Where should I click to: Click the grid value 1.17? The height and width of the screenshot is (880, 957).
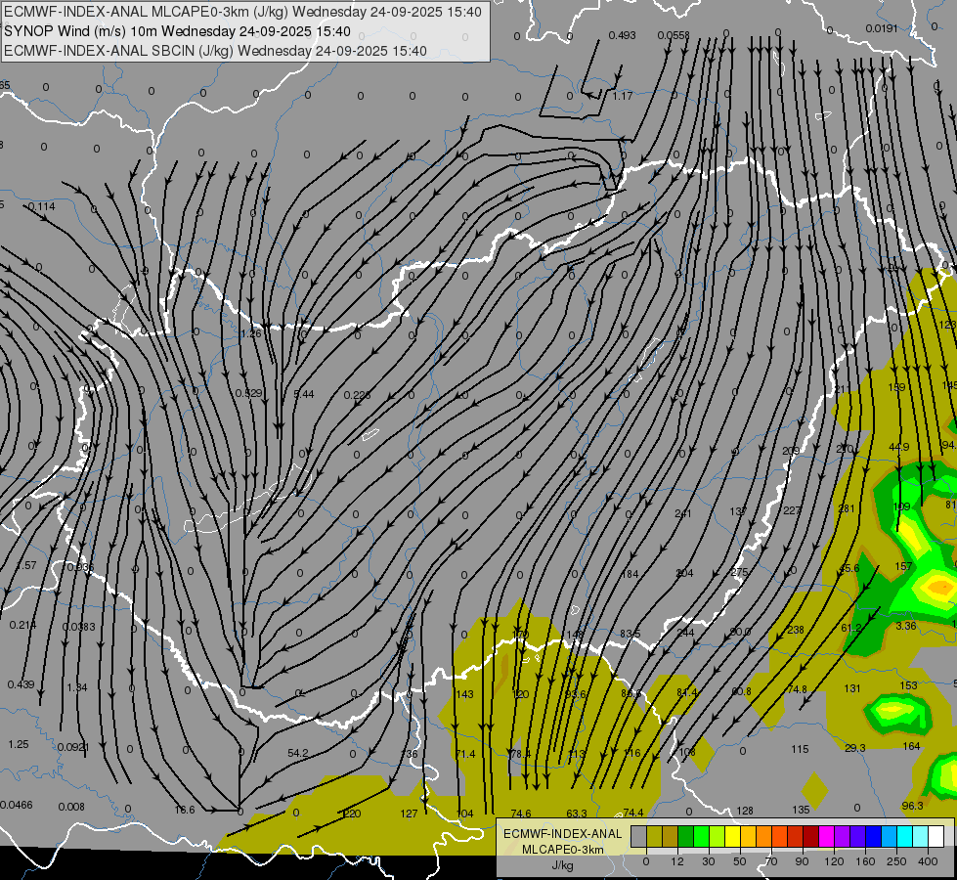coord(623,96)
